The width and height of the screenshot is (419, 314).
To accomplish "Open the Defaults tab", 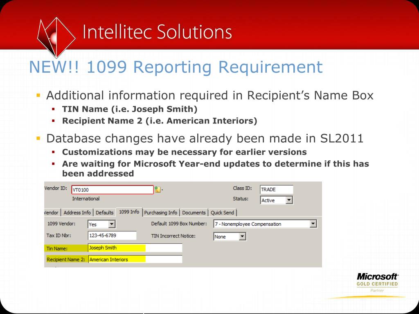I will click(x=104, y=213).
